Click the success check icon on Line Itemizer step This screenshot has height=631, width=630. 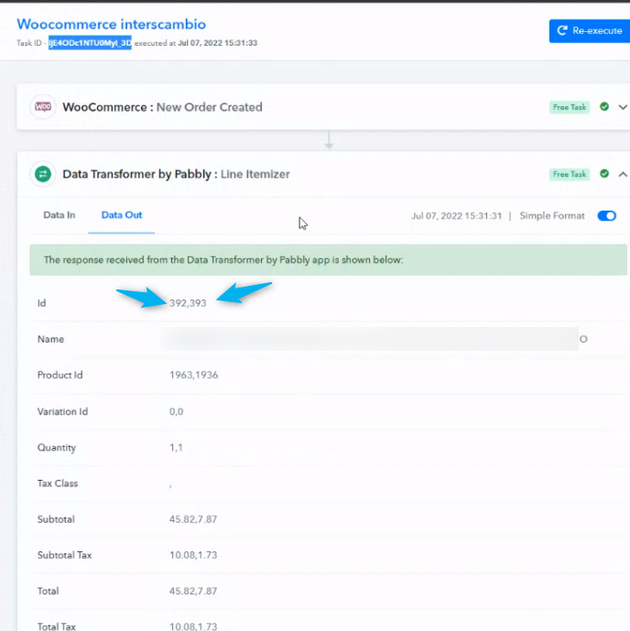click(x=604, y=173)
